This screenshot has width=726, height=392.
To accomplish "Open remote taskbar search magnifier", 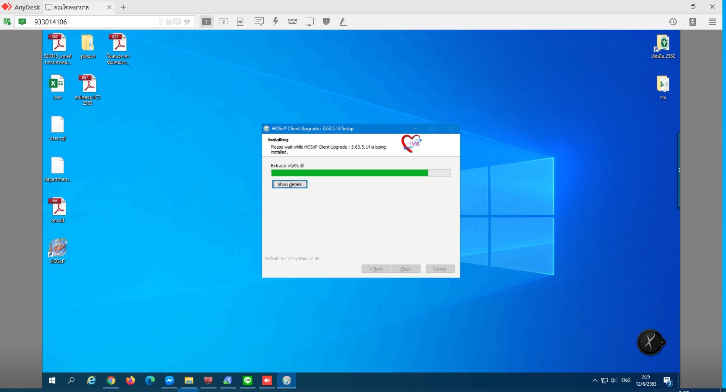I will tap(71, 381).
